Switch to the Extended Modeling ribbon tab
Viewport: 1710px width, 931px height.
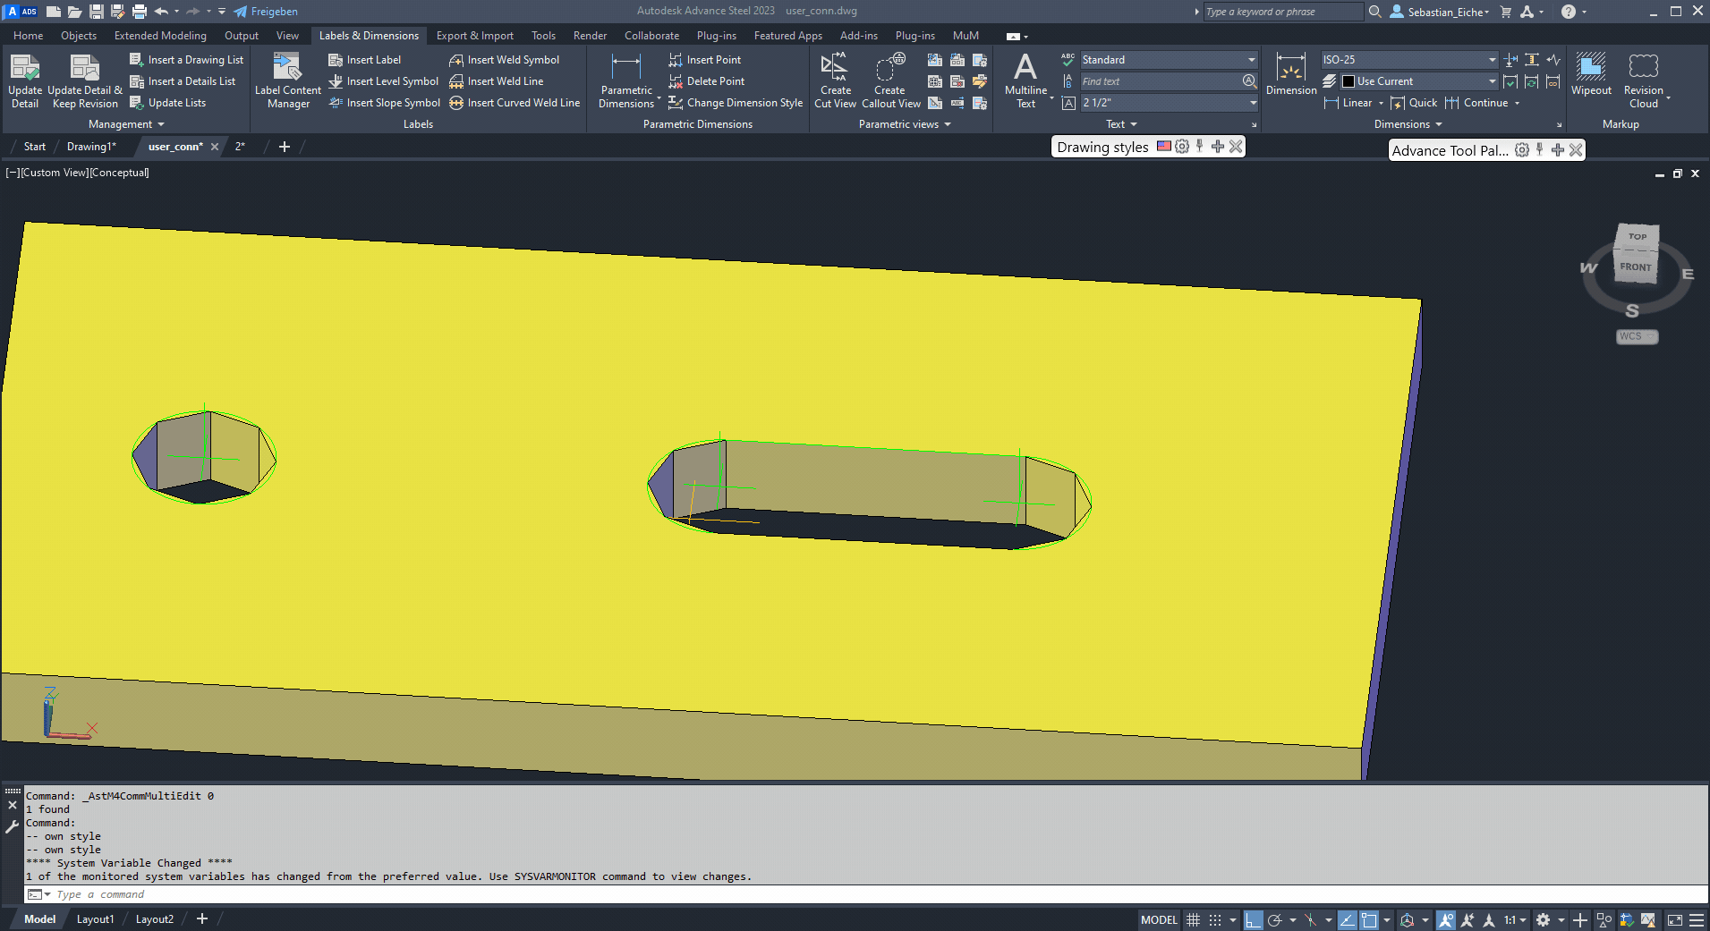tap(159, 35)
